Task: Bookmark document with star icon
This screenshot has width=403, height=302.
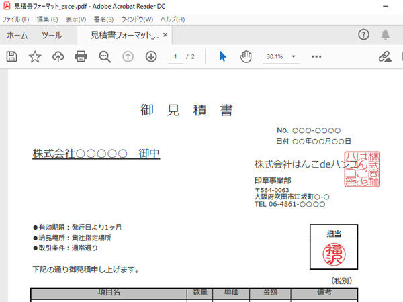Action: pos(35,57)
